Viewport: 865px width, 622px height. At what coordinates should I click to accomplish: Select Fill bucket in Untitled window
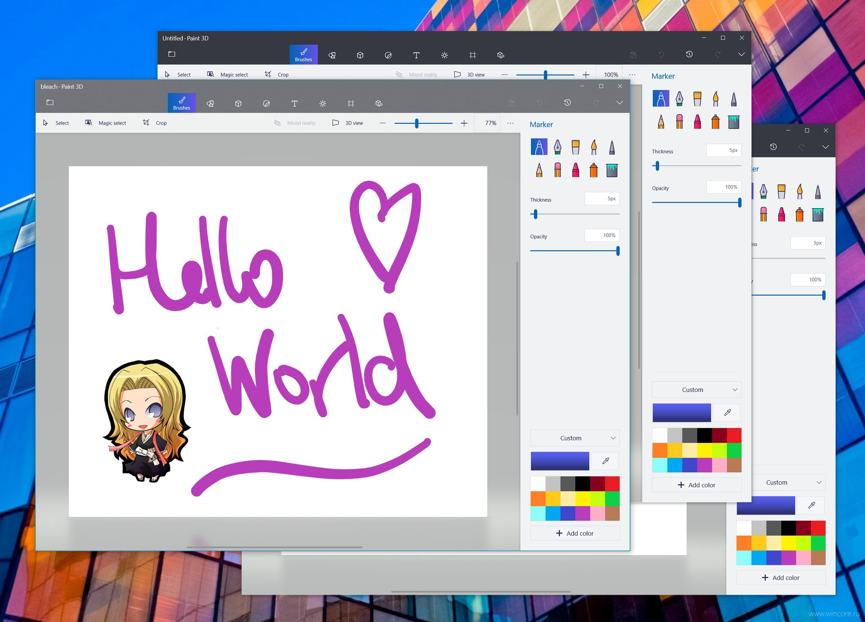734,122
